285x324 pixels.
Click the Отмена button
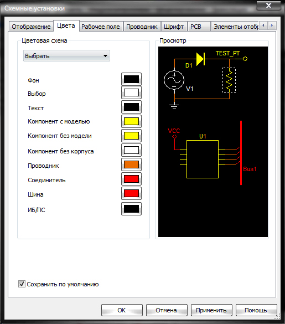pyautogui.click(x=167, y=310)
